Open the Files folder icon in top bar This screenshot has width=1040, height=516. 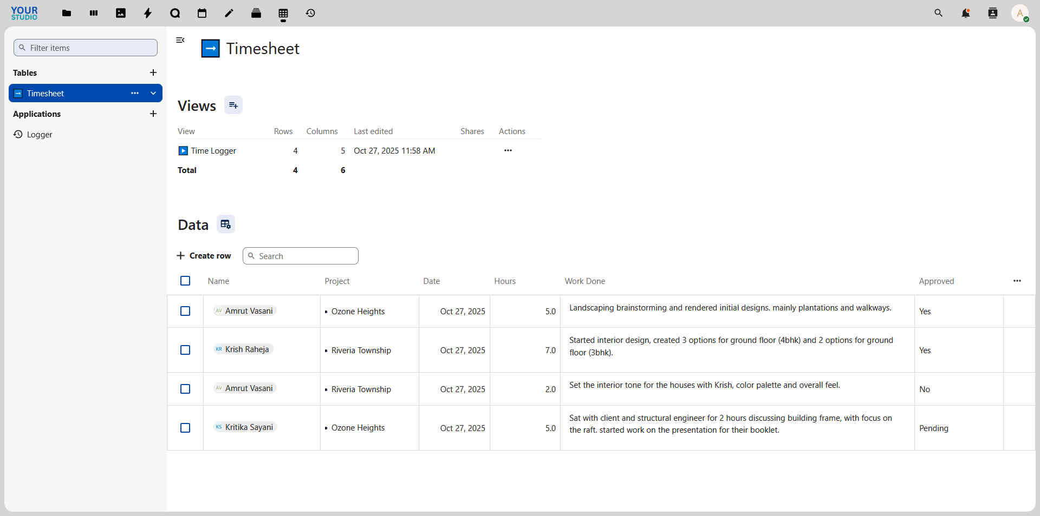67,13
